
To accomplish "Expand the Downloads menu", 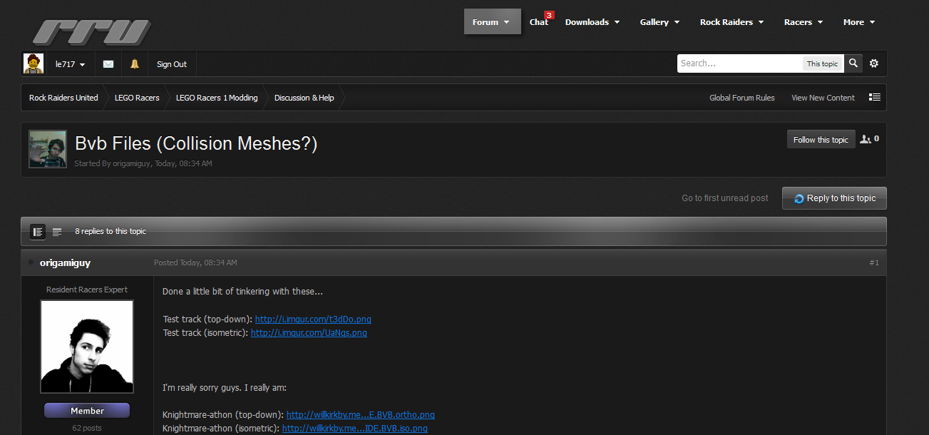I will [592, 22].
